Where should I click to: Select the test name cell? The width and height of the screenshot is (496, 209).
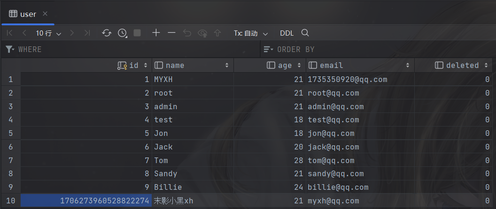(x=193, y=119)
